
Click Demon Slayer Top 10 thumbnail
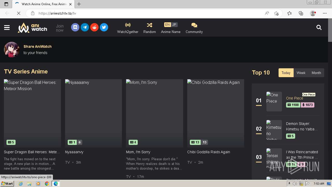[x=274, y=130]
